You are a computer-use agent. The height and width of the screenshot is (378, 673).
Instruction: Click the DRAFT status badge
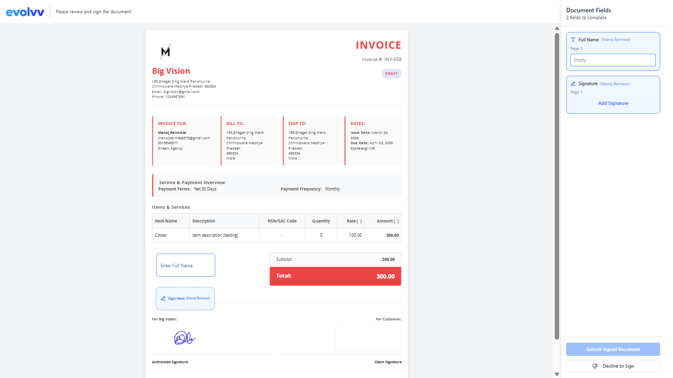391,73
